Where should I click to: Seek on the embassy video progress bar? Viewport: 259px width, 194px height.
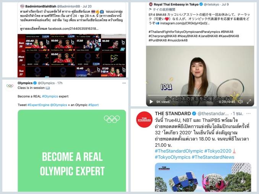tap(200, 95)
